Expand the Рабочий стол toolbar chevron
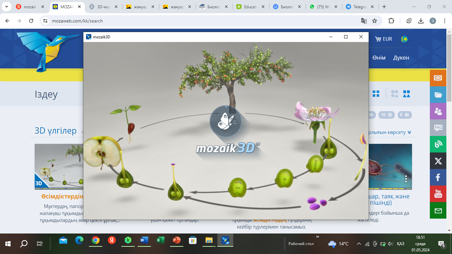This screenshot has height=254, width=452. (x=318, y=237)
